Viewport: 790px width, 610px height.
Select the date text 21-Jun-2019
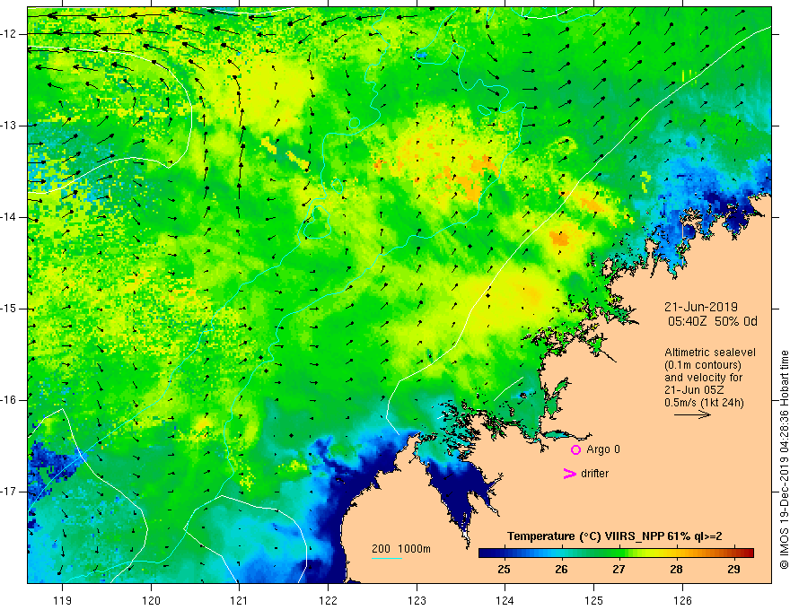701,307
